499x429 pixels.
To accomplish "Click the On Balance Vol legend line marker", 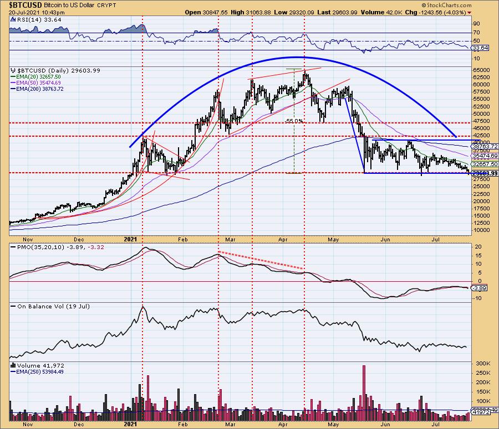I will (13, 306).
